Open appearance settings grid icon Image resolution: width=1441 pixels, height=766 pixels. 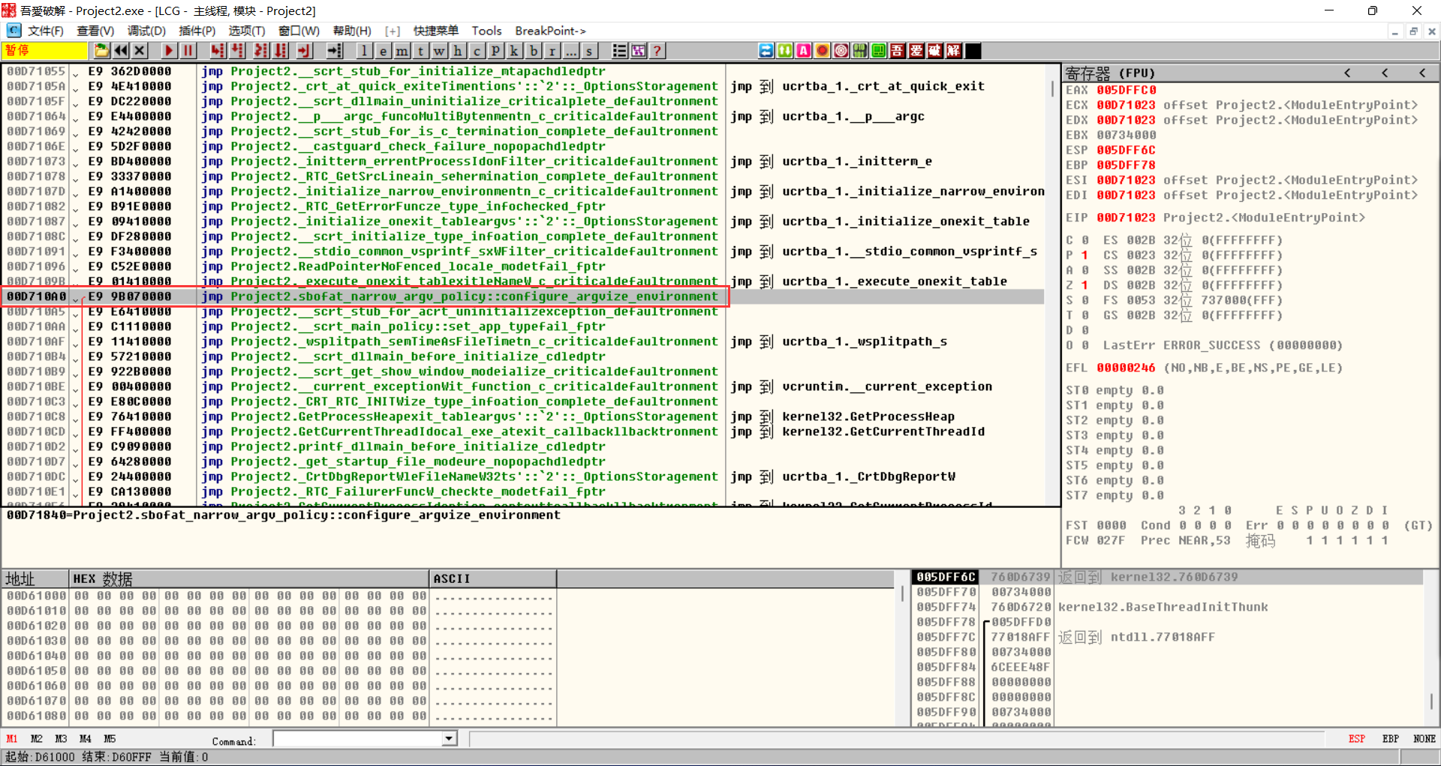pos(639,50)
